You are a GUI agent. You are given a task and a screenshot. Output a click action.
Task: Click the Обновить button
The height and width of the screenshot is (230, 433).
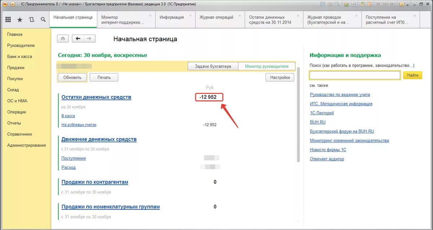point(72,77)
